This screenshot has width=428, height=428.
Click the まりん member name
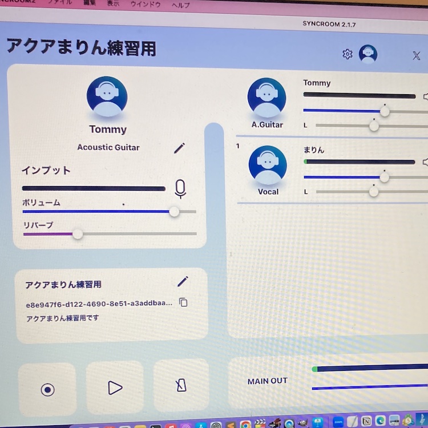click(314, 150)
